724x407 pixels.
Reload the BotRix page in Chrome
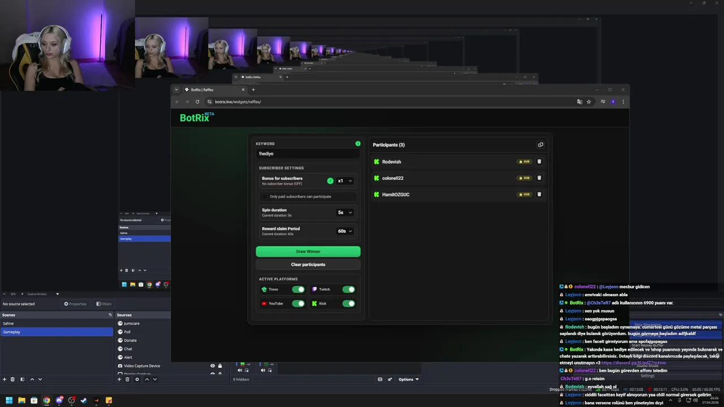pyautogui.click(x=197, y=102)
